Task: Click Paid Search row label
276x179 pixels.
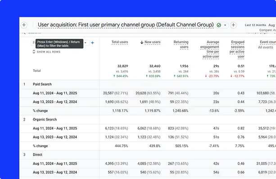Action: pos(42,84)
